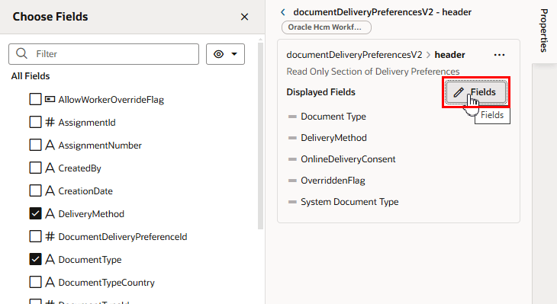Click the text type icon beside DocumentType
557x304 pixels.
(x=50, y=259)
